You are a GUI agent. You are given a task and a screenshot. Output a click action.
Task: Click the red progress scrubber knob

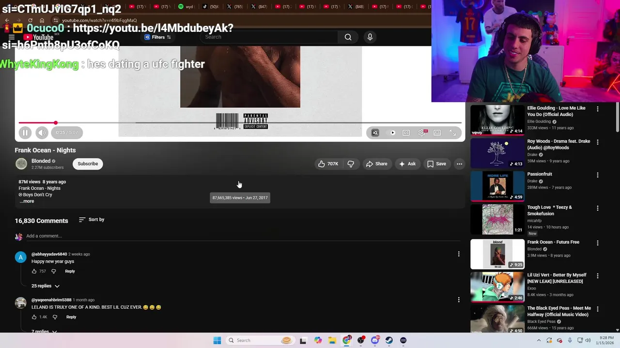(56, 123)
